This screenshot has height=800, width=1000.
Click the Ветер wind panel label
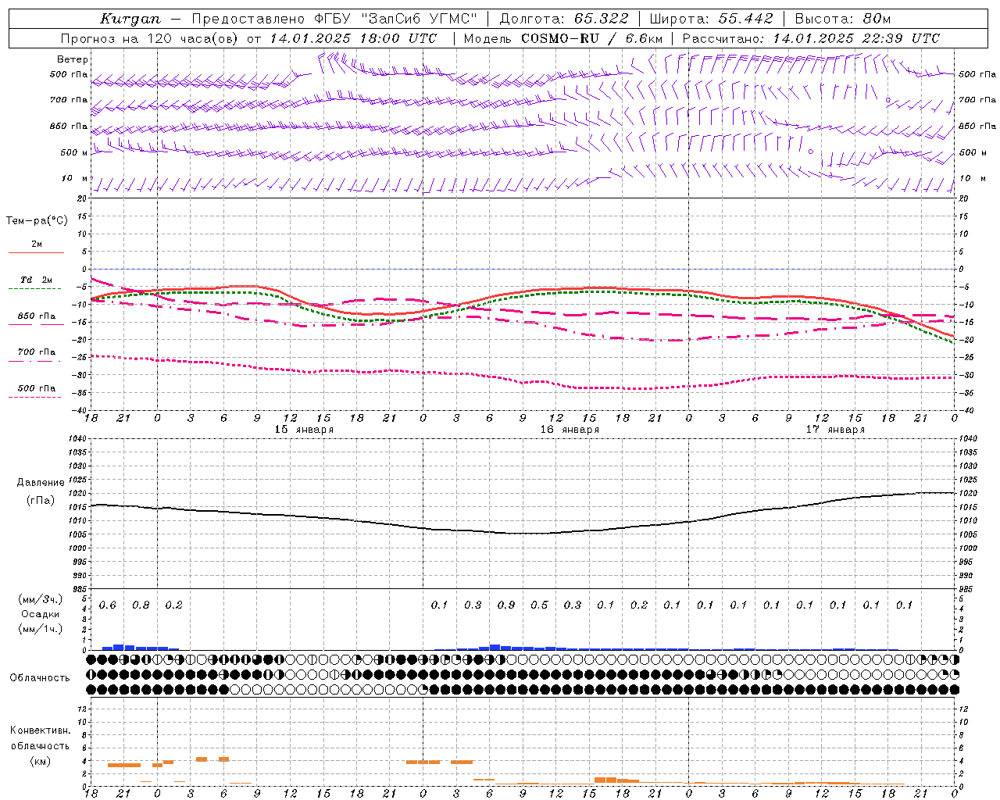click(73, 59)
